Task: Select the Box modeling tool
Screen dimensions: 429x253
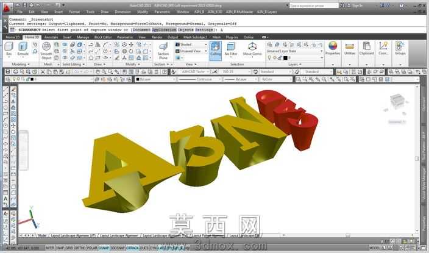Action: coord(9,49)
